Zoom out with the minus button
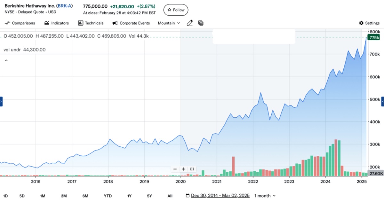This screenshot has height=202, width=384. coord(175,169)
